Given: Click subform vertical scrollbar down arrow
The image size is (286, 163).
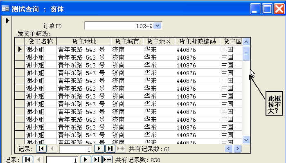Looking at the screenshot, I should 246,140.
